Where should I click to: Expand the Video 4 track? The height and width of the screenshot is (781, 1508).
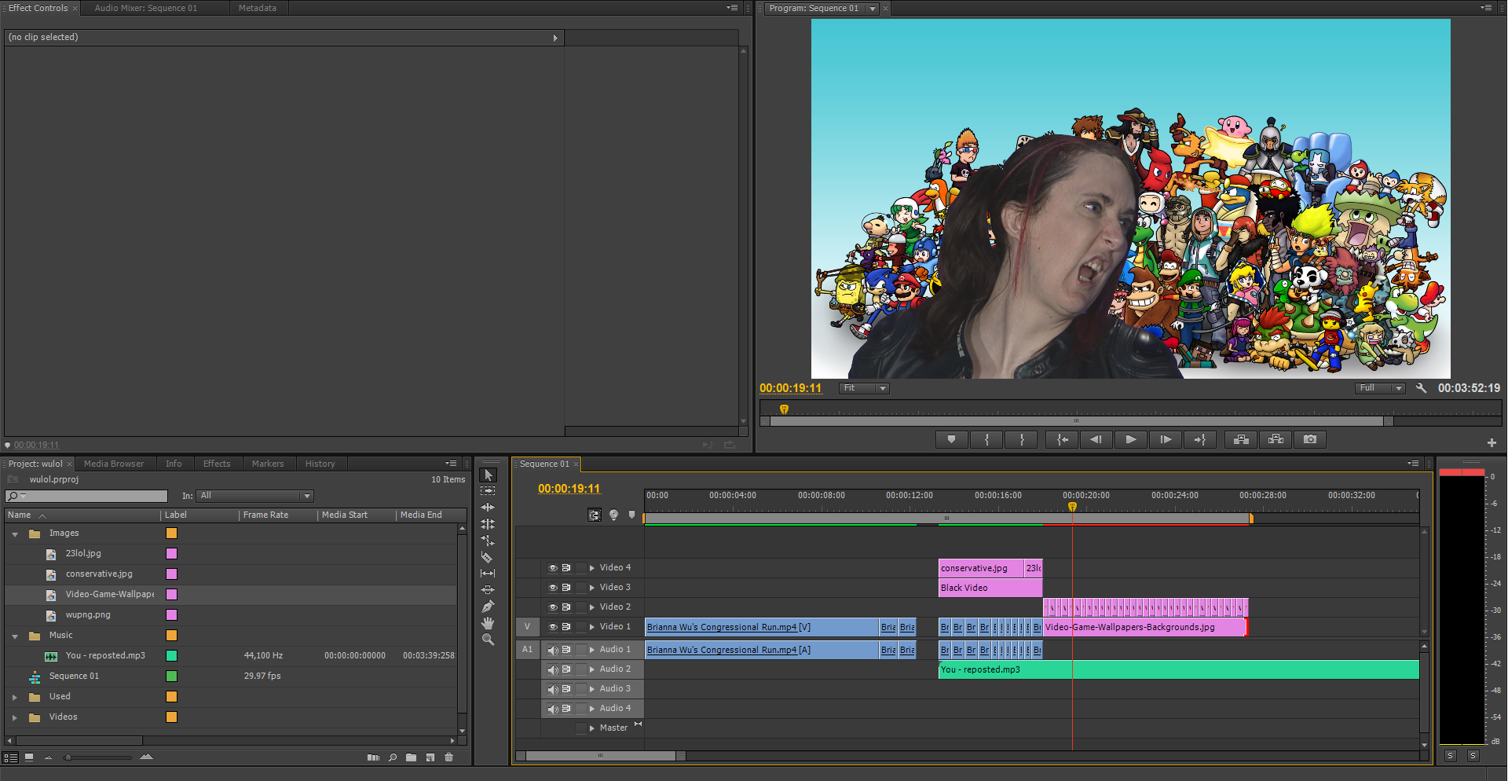click(x=592, y=568)
